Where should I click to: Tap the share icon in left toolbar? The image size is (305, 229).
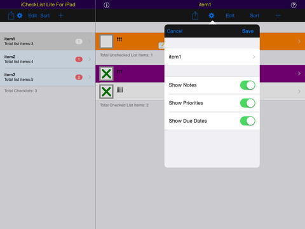11,15
